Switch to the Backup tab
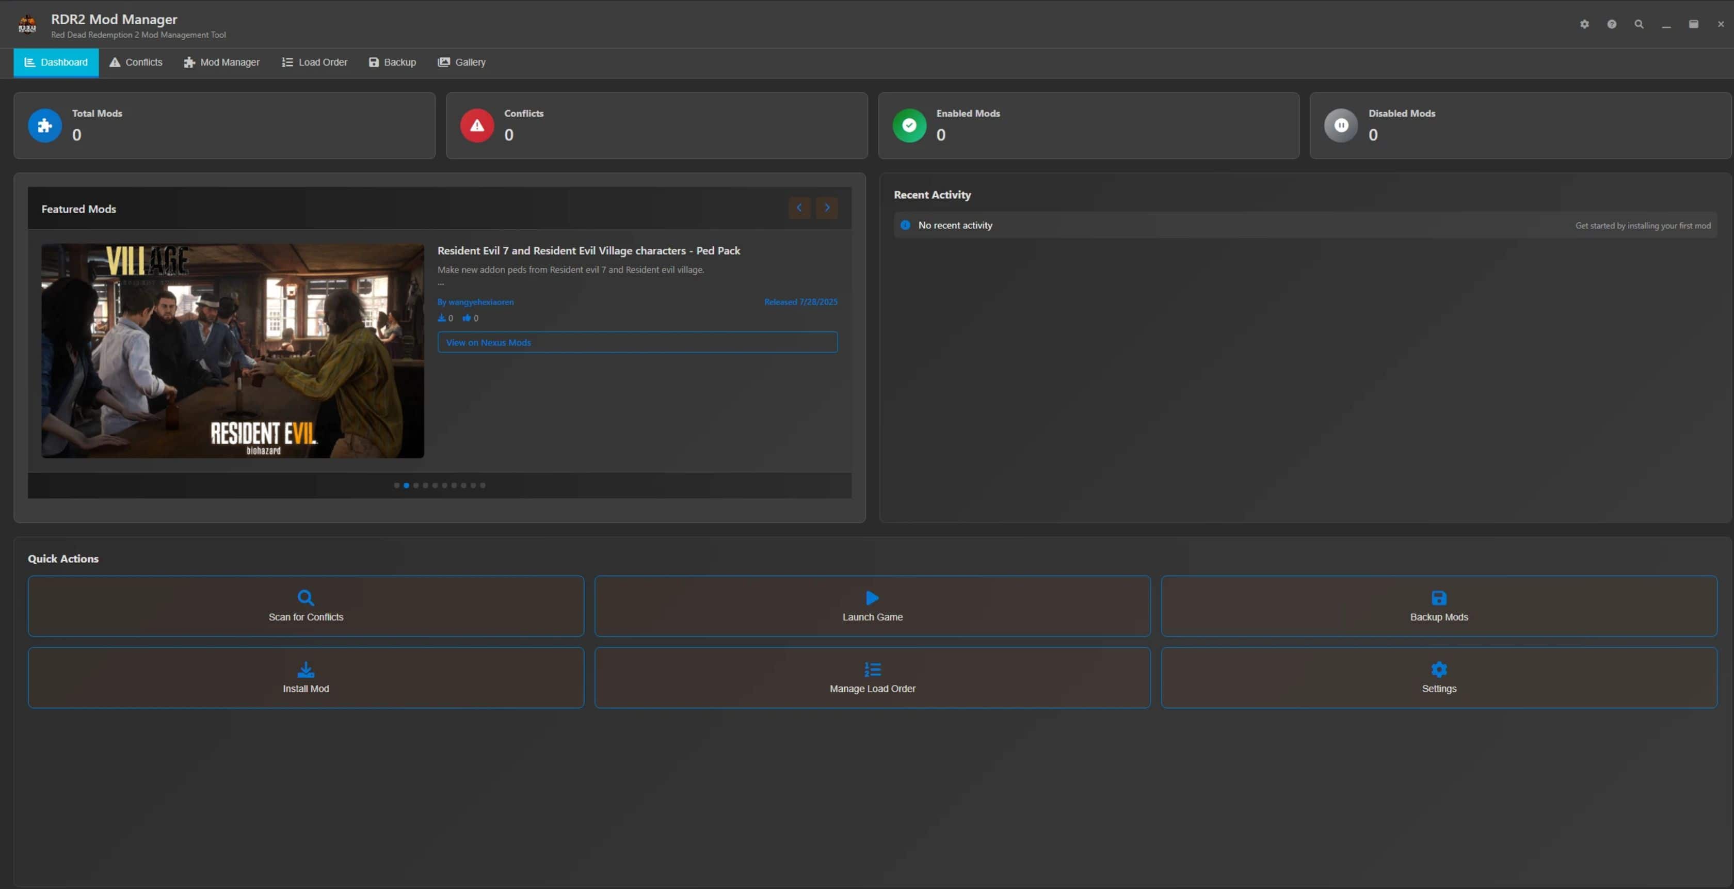The image size is (1734, 889). (x=392, y=62)
